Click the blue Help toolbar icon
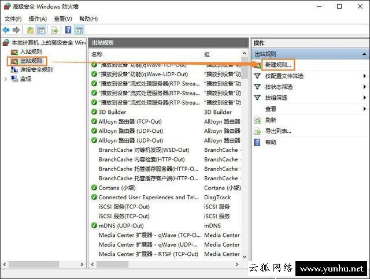 tap(68, 29)
